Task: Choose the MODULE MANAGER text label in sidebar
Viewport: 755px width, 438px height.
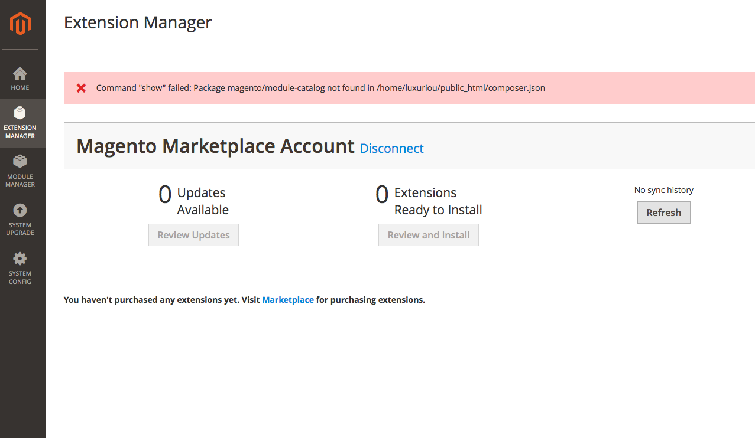Action: pyautogui.click(x=20, y=181)
